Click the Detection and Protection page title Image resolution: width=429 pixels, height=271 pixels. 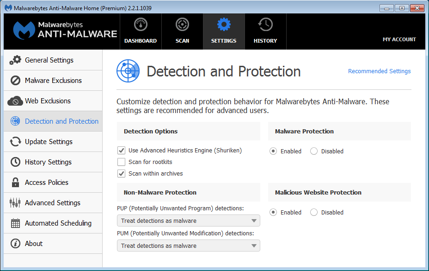click(x=224, y=71)
